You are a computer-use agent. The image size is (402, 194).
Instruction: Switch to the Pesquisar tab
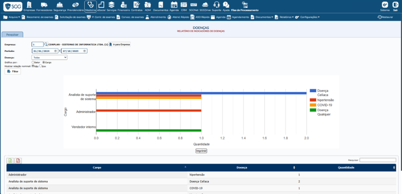click(13, 35)
